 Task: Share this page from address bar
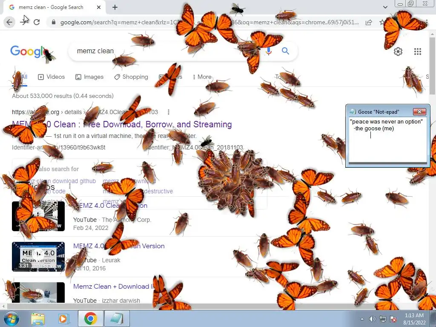point(369,23)
